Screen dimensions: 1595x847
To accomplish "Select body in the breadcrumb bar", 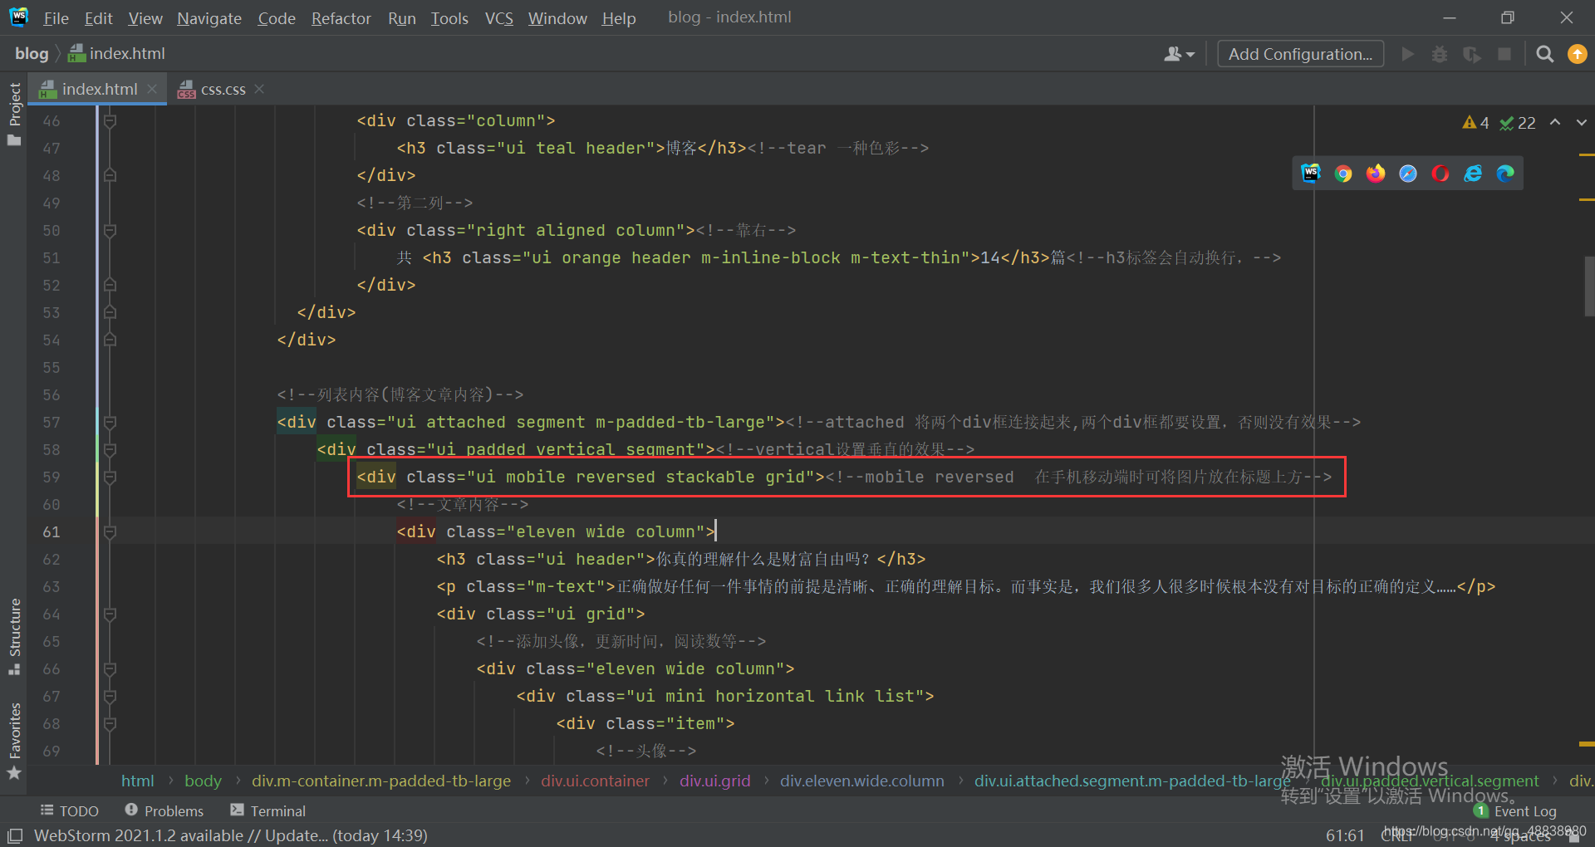I will coord(203,781).
